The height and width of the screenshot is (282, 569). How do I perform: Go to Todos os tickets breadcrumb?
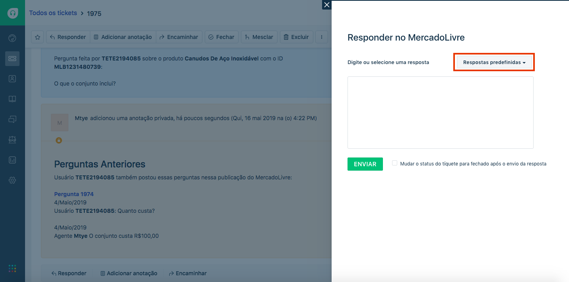click(53, 13)
